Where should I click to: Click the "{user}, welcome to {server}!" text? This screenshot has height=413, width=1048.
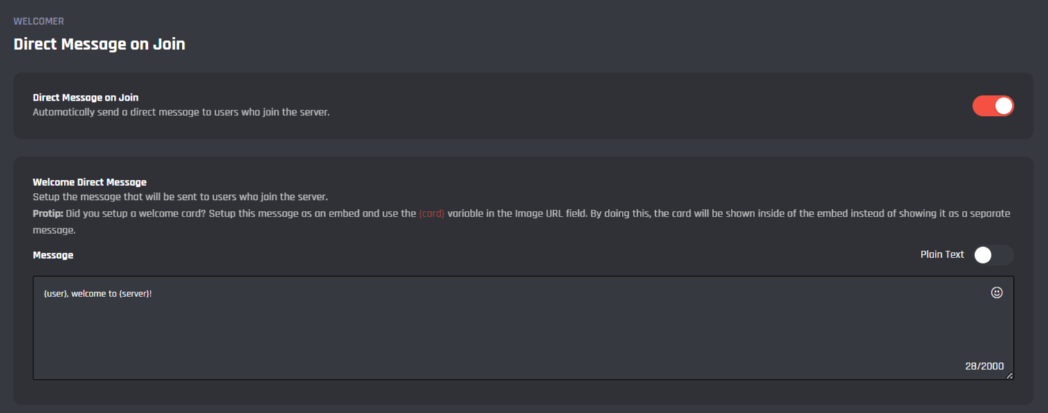point(98,294)
